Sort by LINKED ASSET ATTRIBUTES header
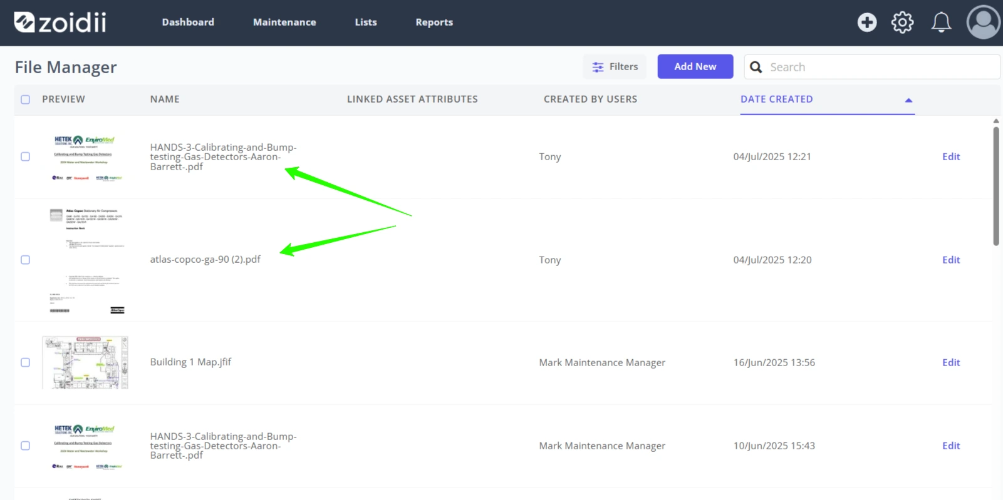 [x=412, y=99]
